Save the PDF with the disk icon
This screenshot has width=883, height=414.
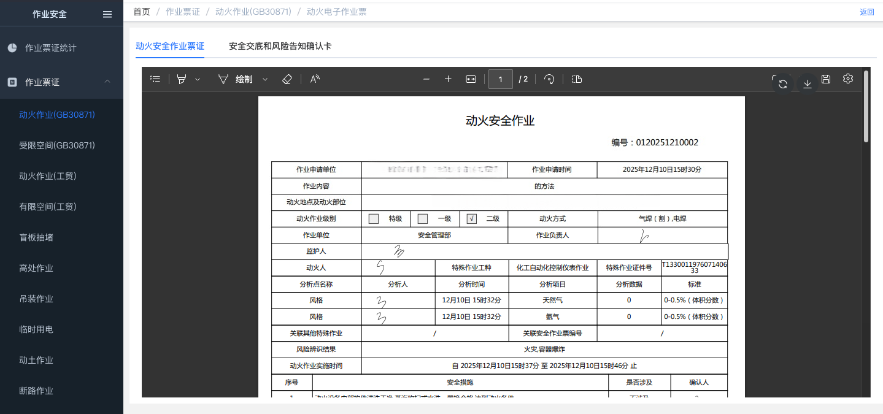(826, 79)
